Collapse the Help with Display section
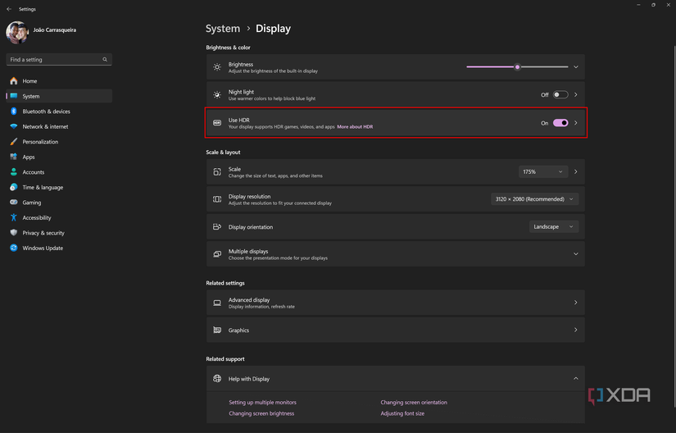676x433 pixels. [575, 378]
